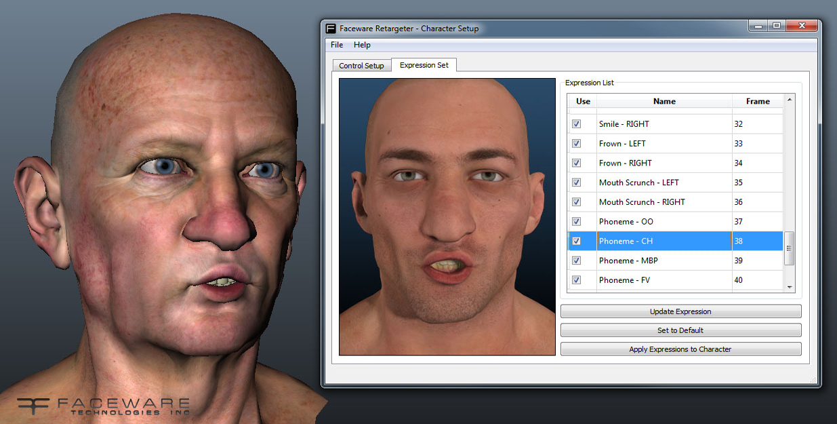Close the Faceware Retargeter window

point(800,26)
